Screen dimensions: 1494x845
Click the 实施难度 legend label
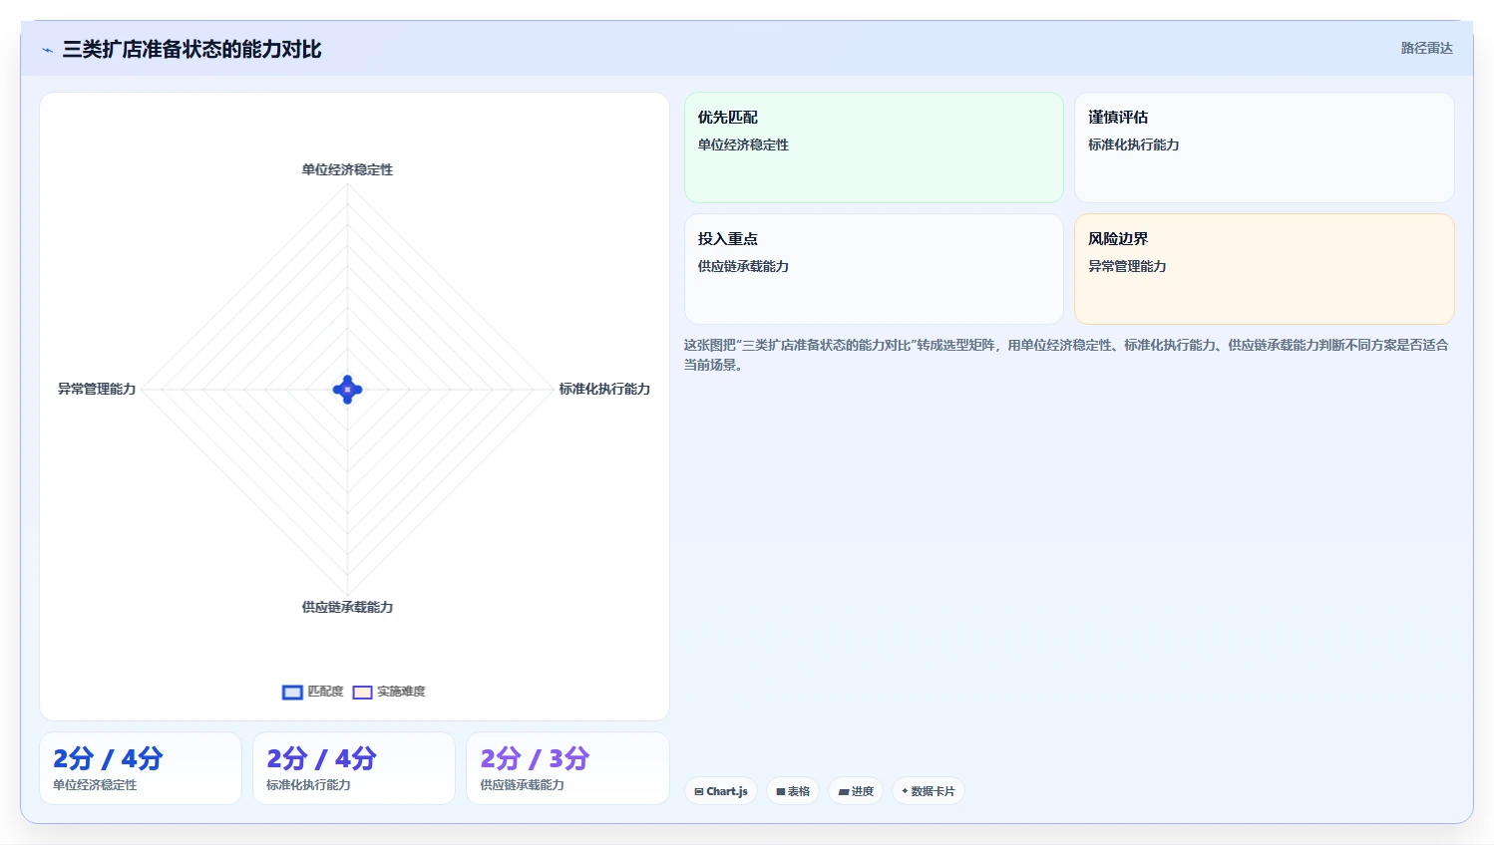click(x=401, y=692)
